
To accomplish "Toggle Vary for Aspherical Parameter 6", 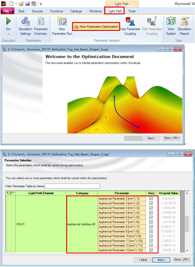I will point(151,217).
